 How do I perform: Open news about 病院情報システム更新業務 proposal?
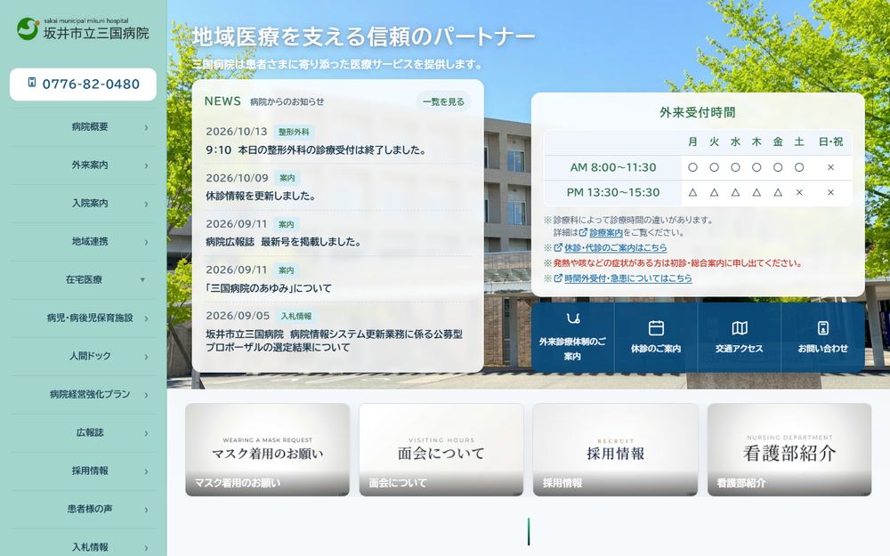[x=334, y=341]
